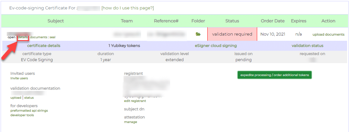Click 'manage' under attestation
The image size is (350, 132).
point(130,122)
